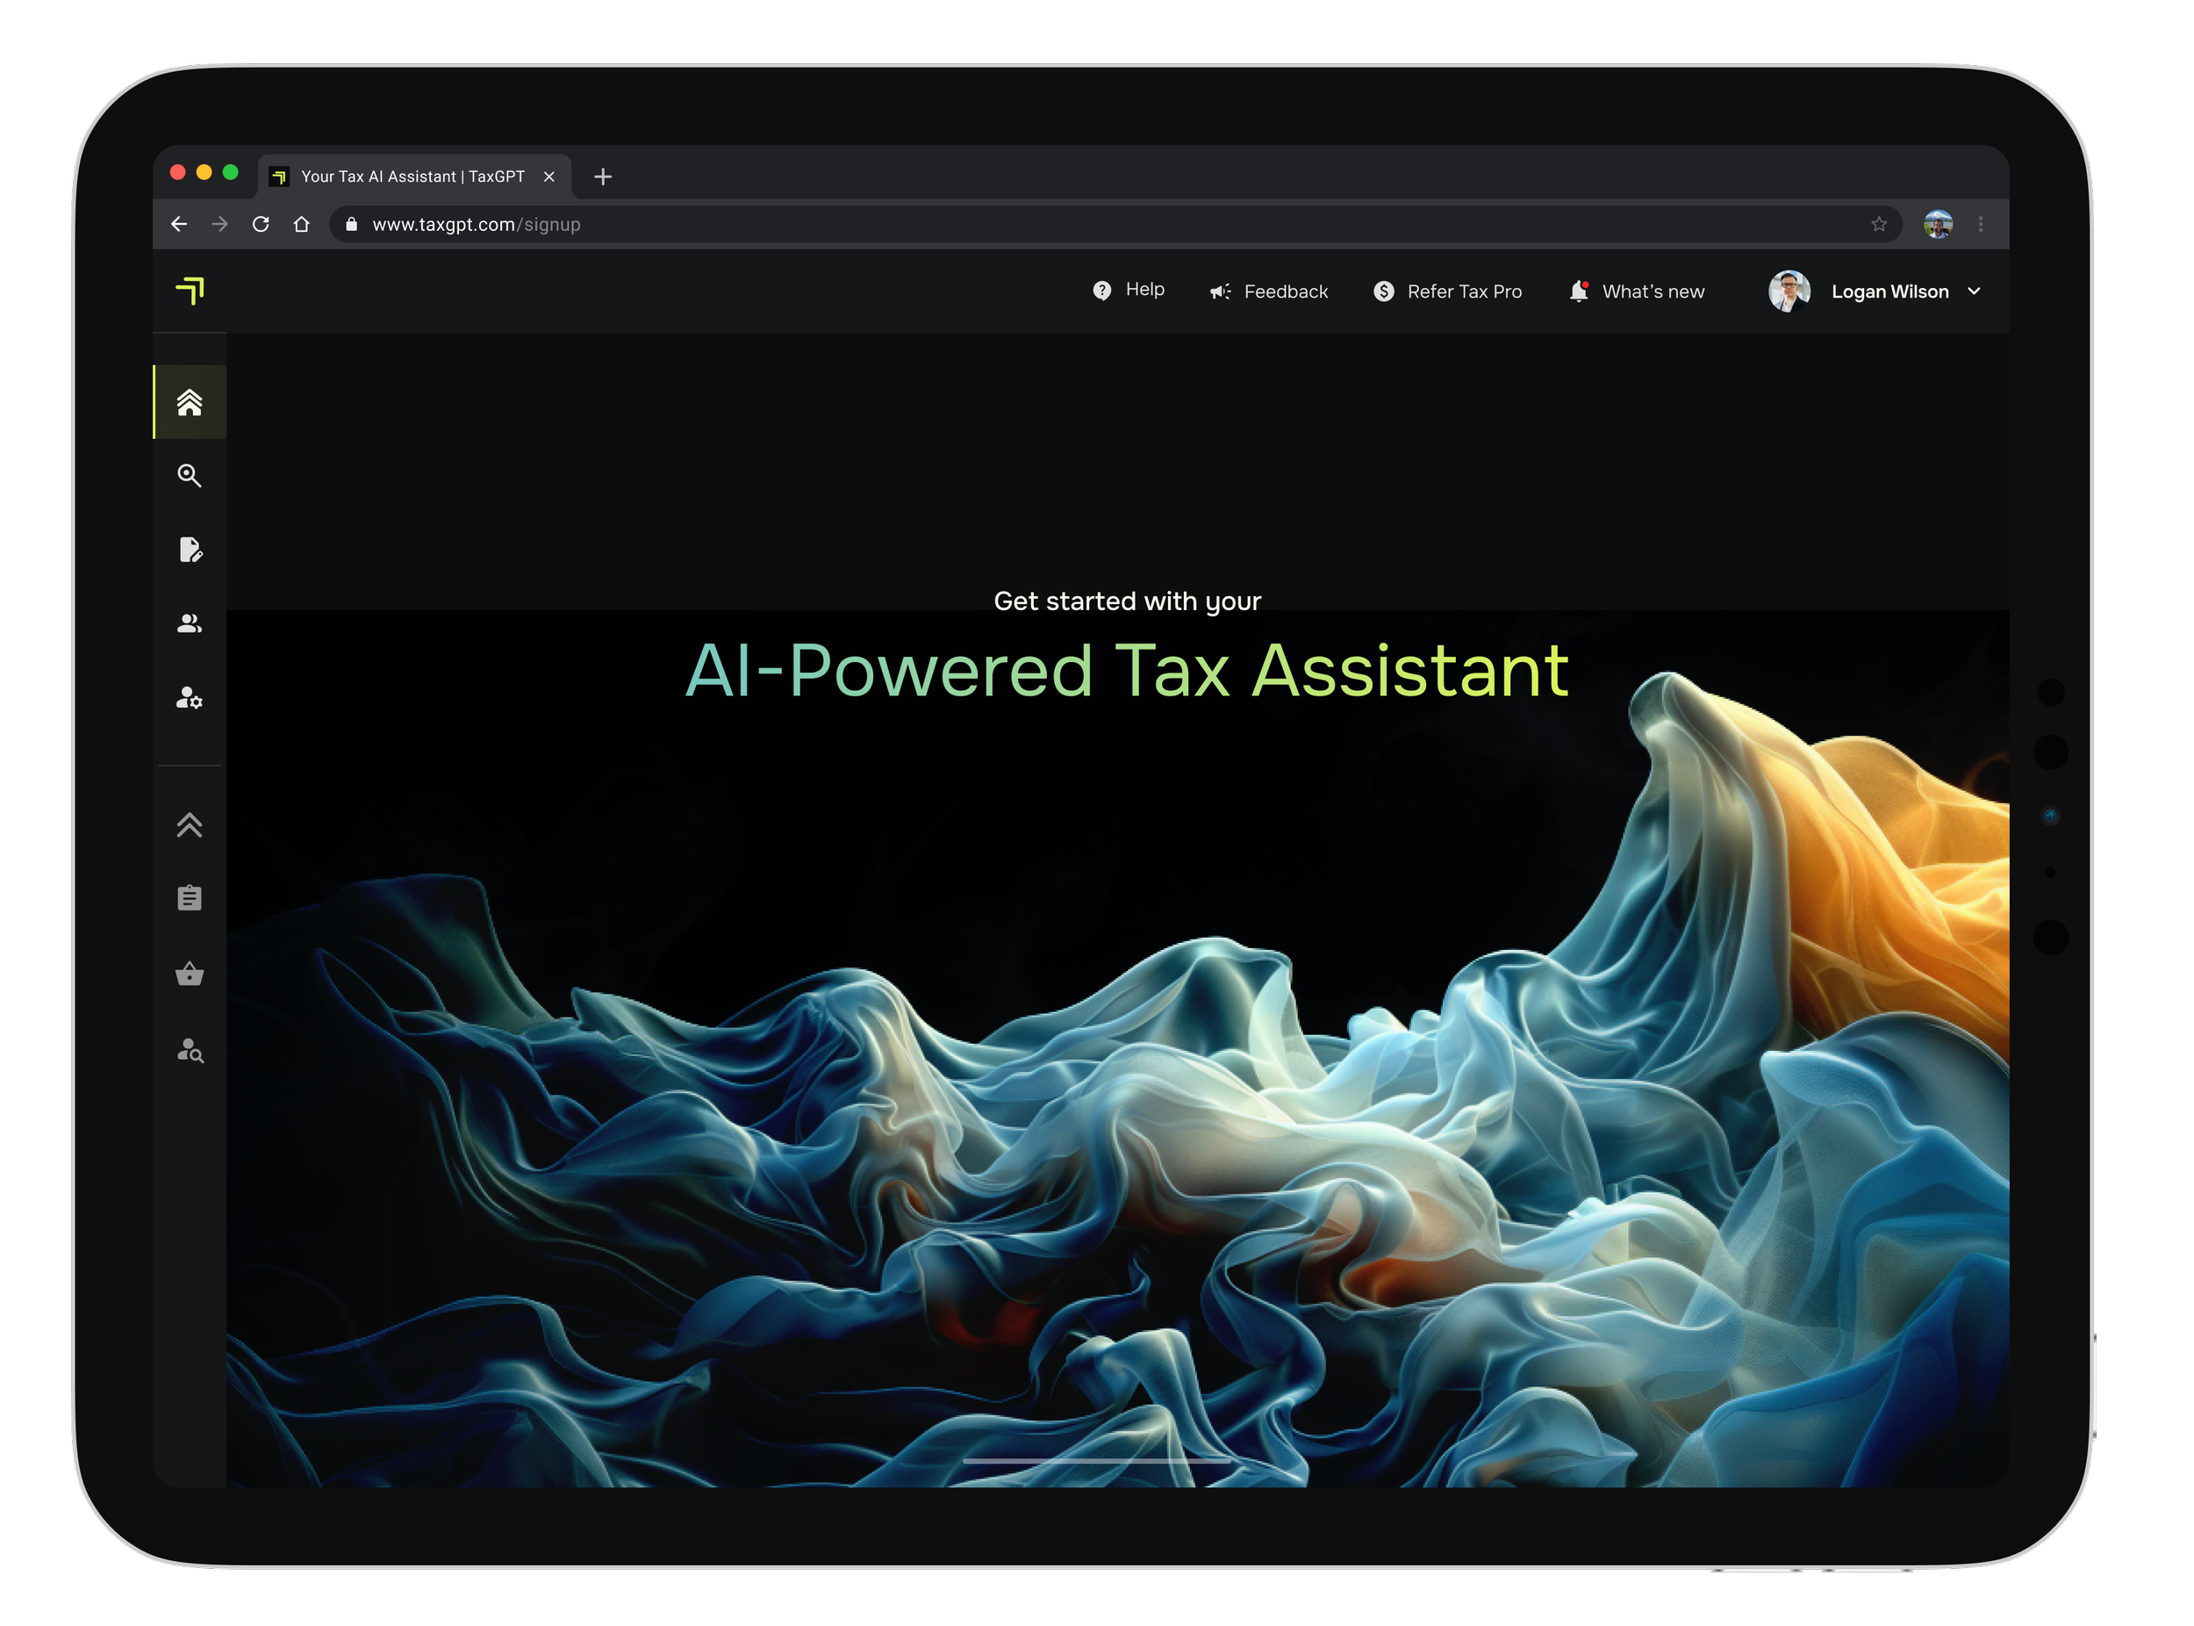The width and height of the screenshot is (2194, 1626).
Task: Open a new browser tab with plus
Action: point(603,176)
